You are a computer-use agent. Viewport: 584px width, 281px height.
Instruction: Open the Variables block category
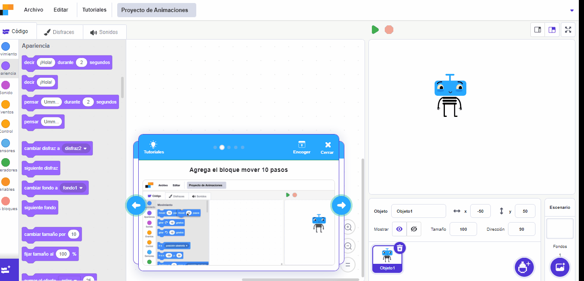pyautogui.click(x=6, y=182)
